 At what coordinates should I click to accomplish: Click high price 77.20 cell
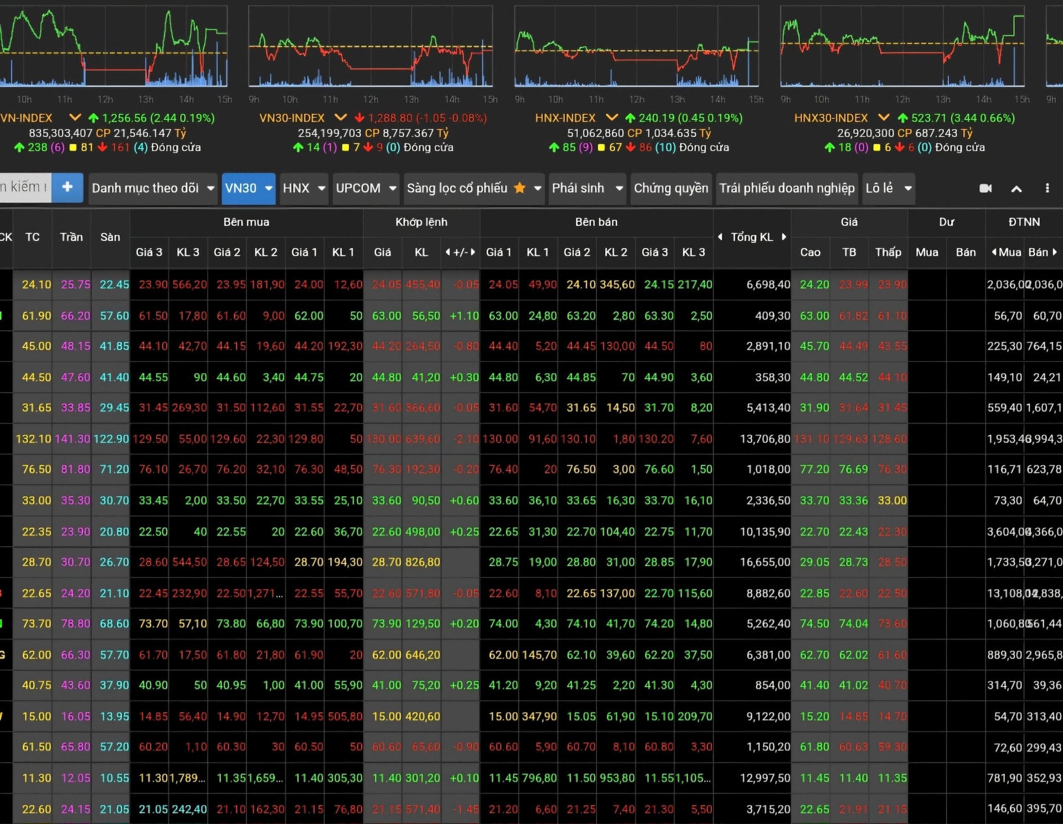(814, 470)
